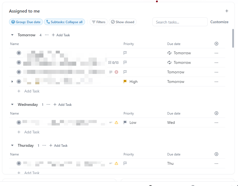Viewport: 238px width, 186px height.
Task: Collapse the Tomorrow group
Action: click(x=12, y=35)
